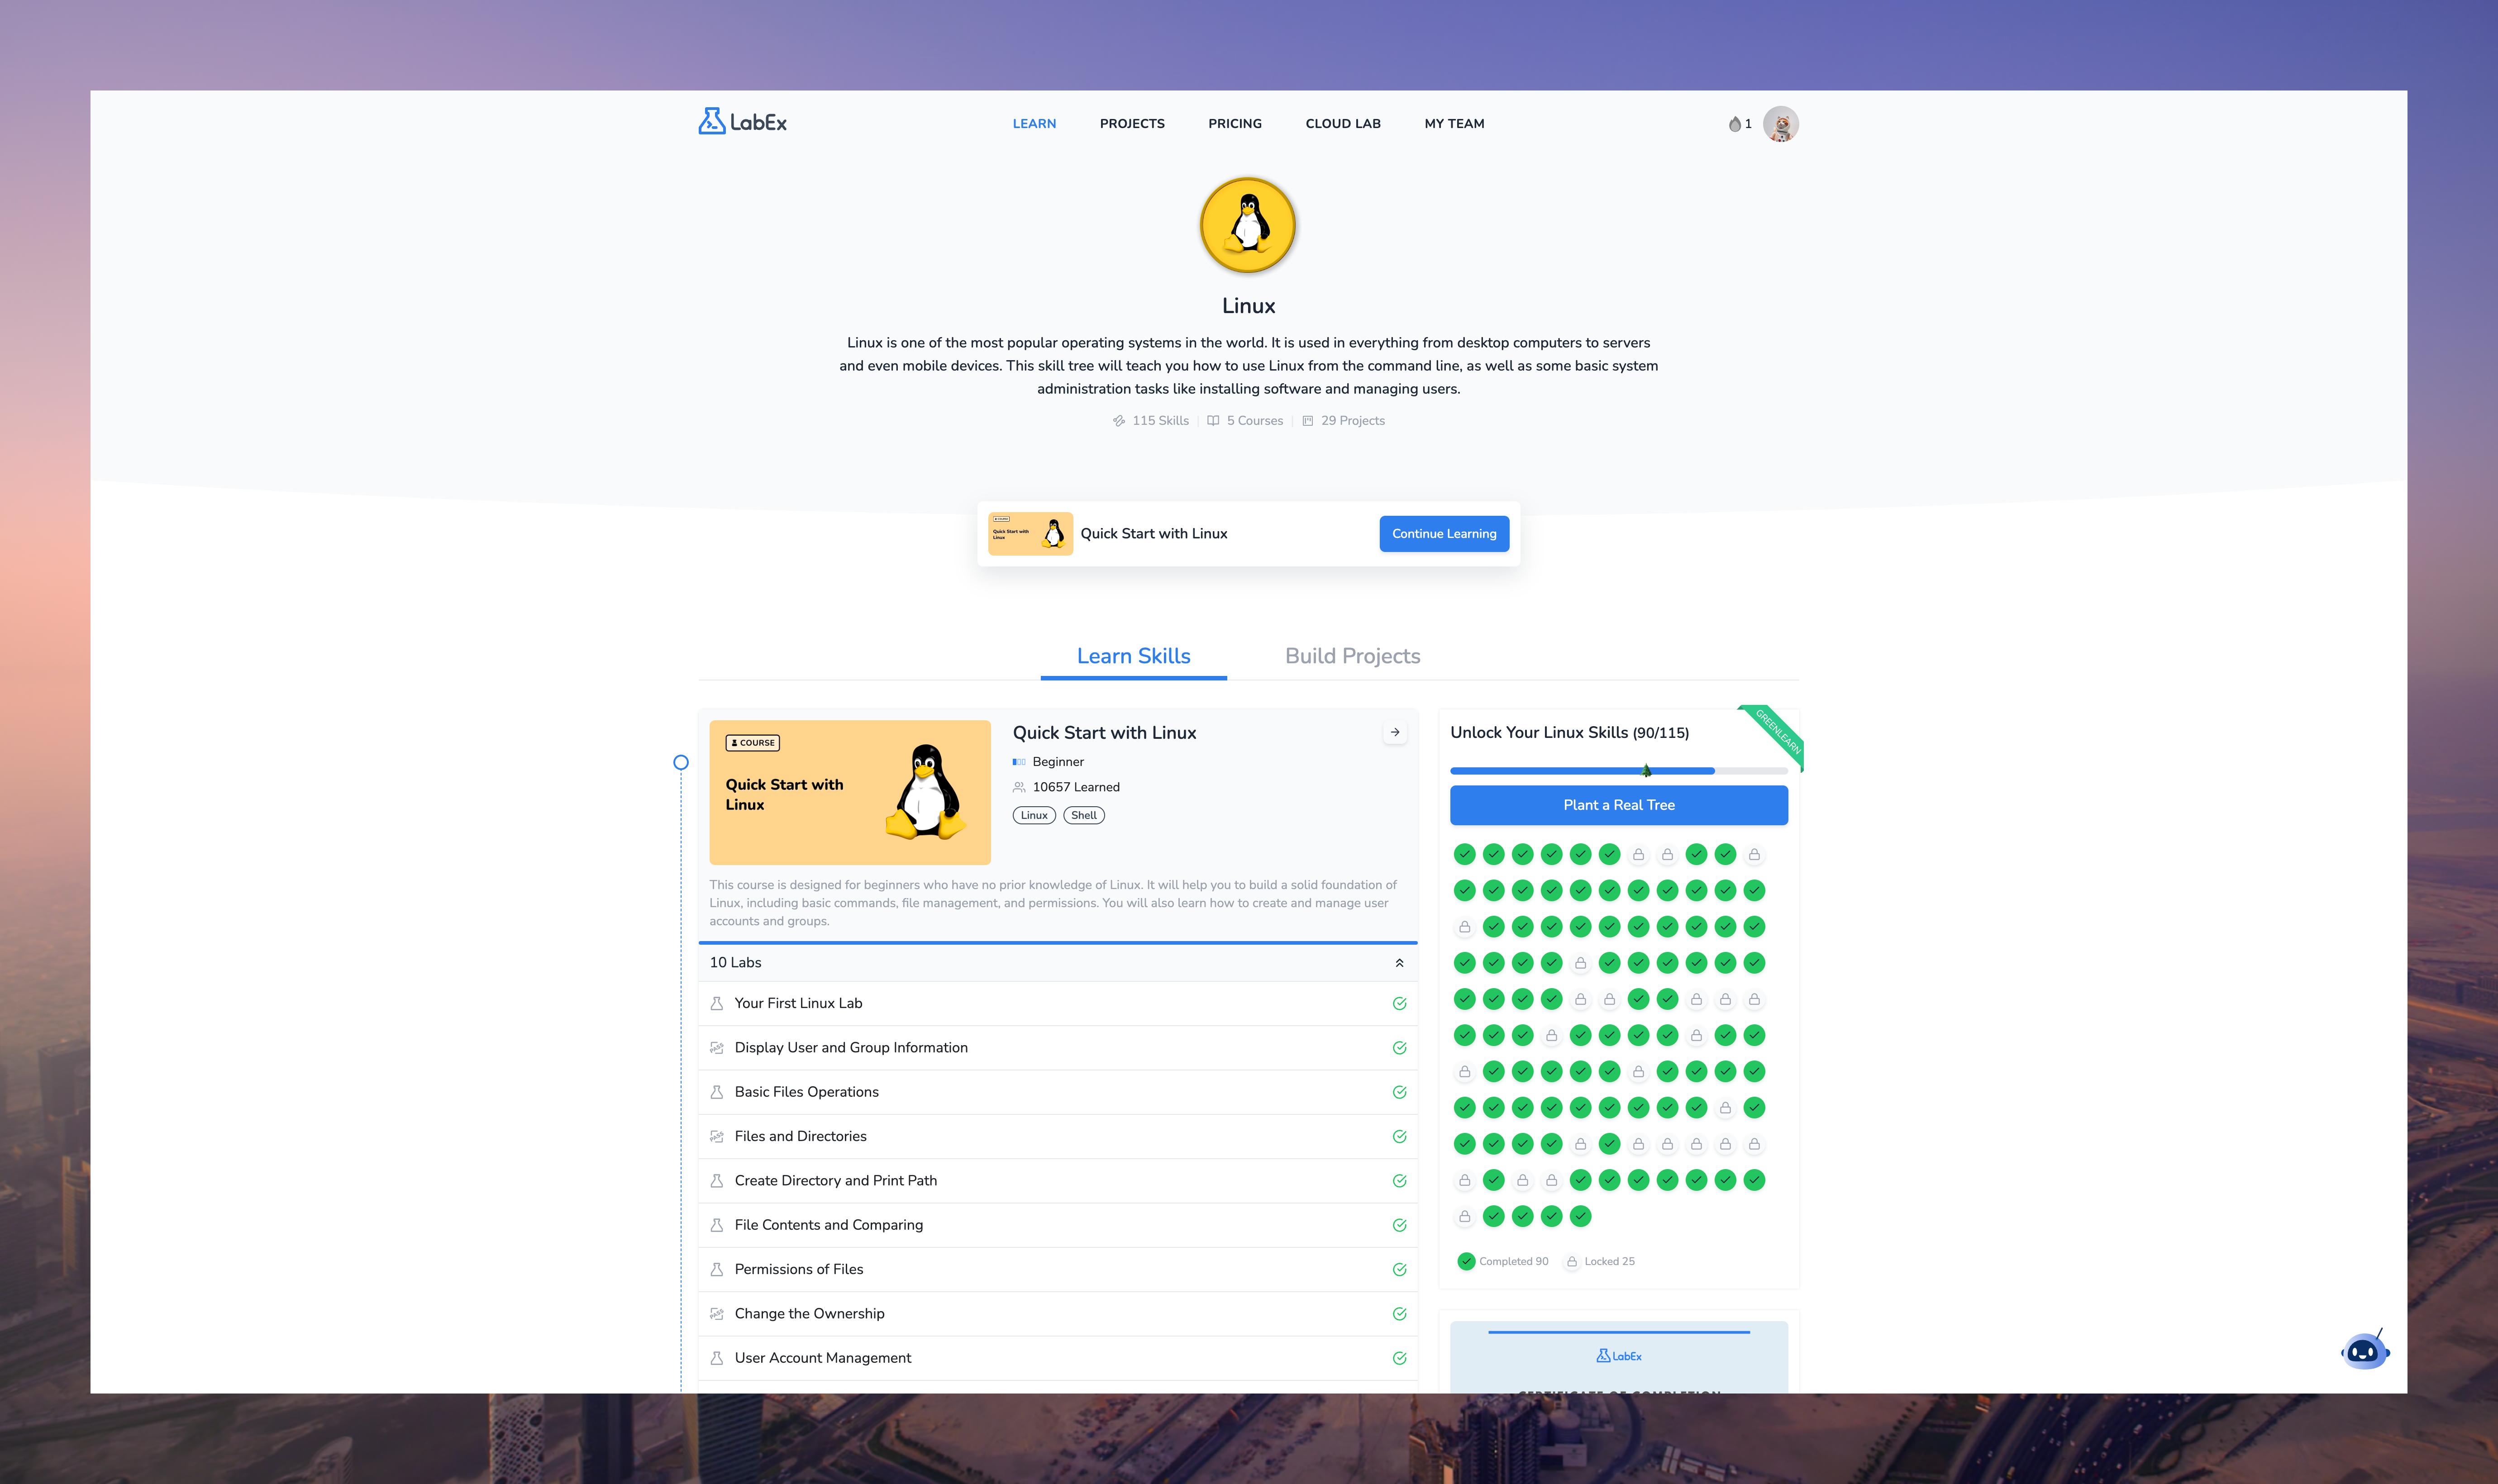Click the Continue Learning button
The height and width of the screenshot is (1484, 2498).
pos(1443,534)
